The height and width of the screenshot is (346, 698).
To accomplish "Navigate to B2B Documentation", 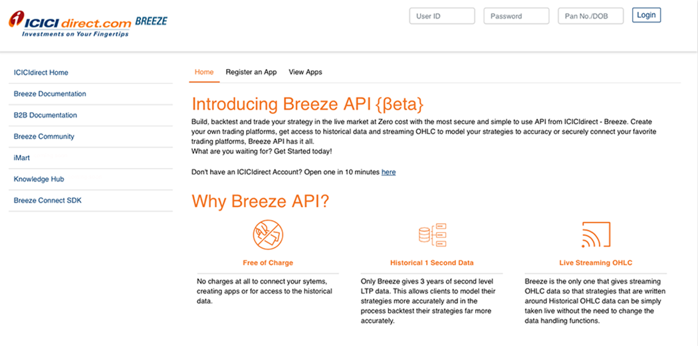I will (x=45, y=115).
